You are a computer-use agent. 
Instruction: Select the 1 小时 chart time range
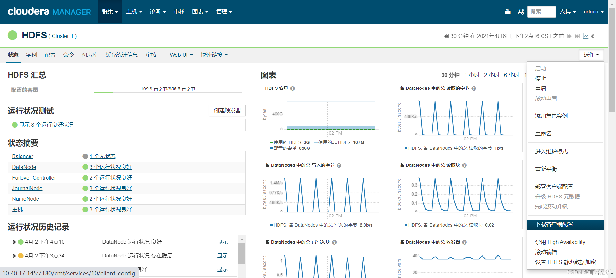(472, 75)
